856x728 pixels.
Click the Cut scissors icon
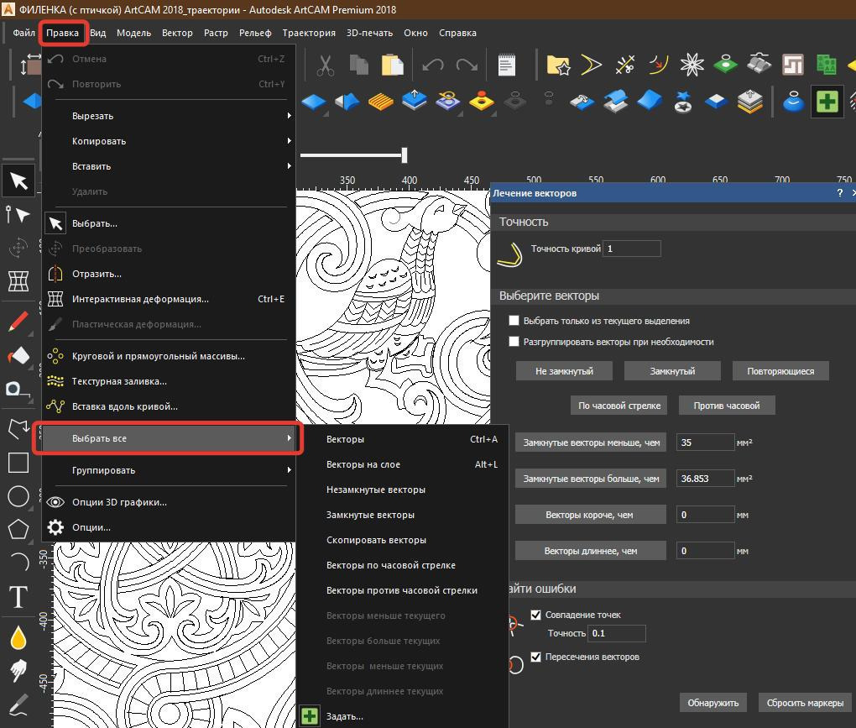(326, 65)
